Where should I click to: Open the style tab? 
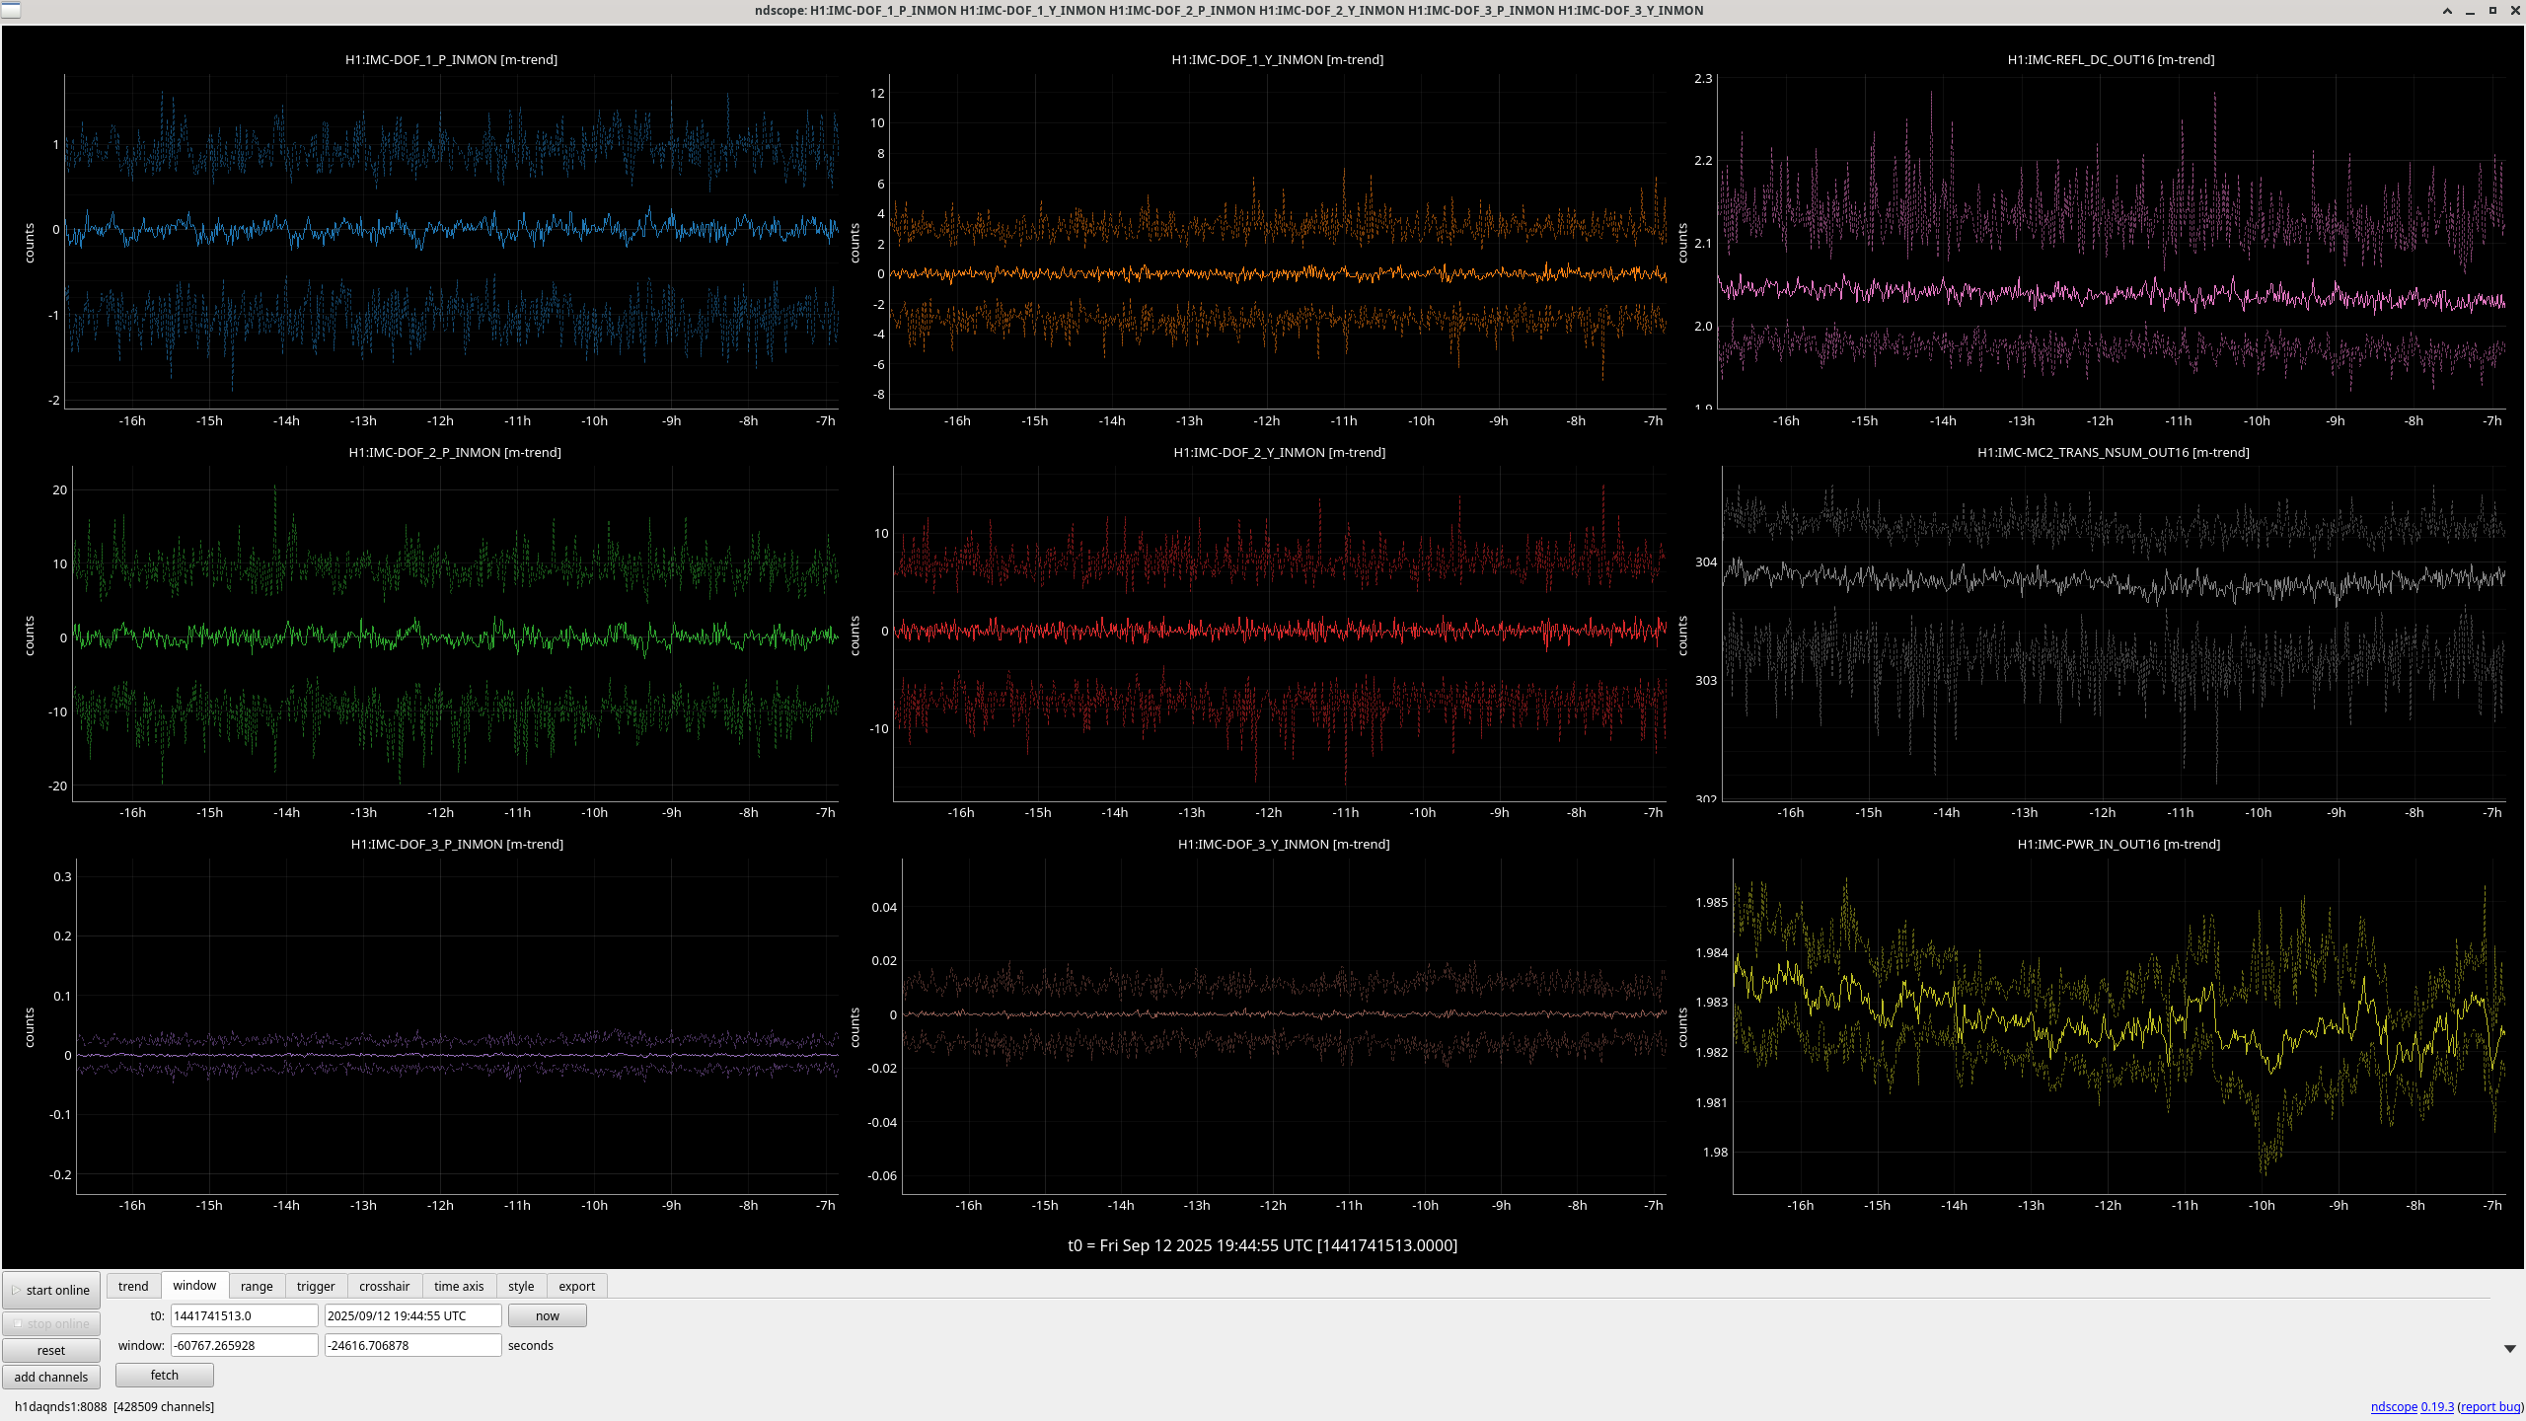(x=521, y=1286)
